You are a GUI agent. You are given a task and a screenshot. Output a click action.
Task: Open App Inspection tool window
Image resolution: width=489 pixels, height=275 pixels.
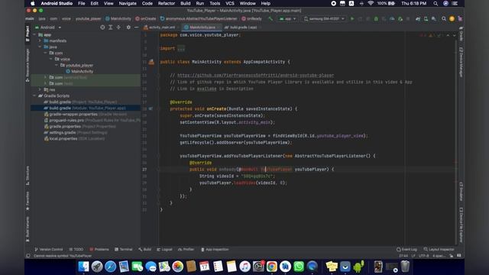pyautogui.click(x=215, y=250)
